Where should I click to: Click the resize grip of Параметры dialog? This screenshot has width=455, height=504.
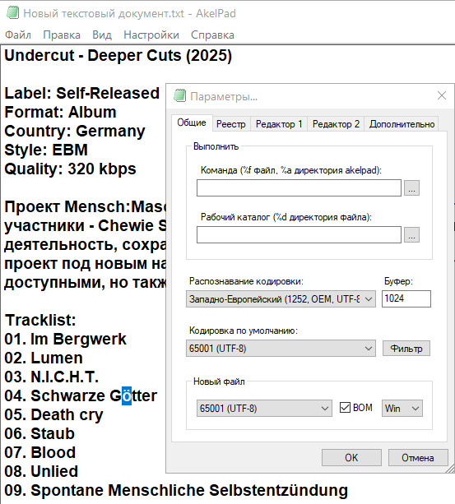pos(450,469)
